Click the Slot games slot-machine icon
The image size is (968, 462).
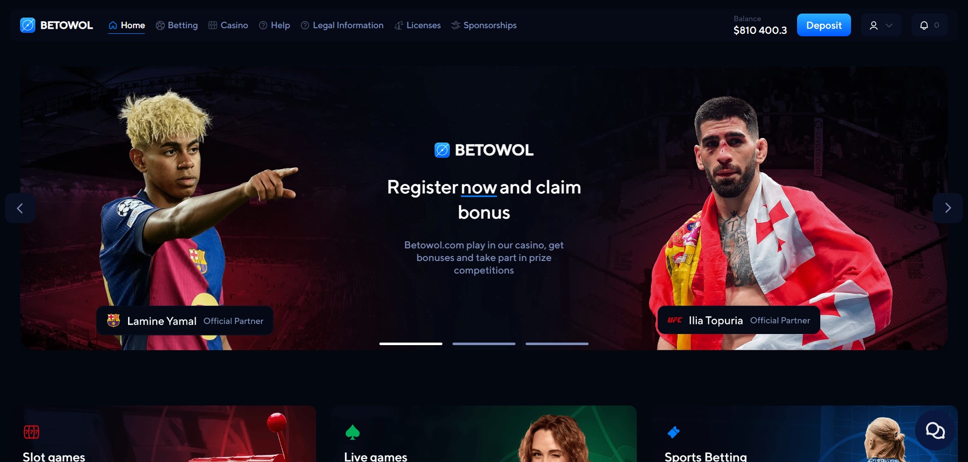pos(32,432)
